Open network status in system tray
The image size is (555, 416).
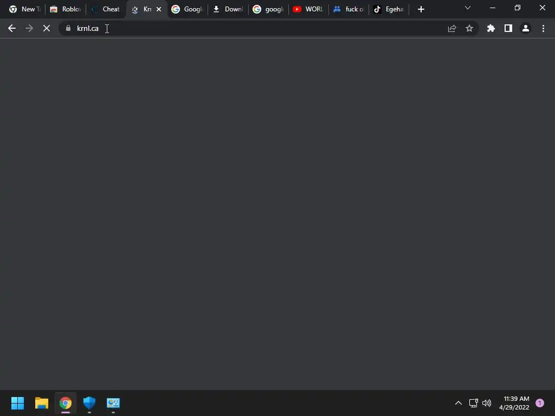tap(473, 403)
